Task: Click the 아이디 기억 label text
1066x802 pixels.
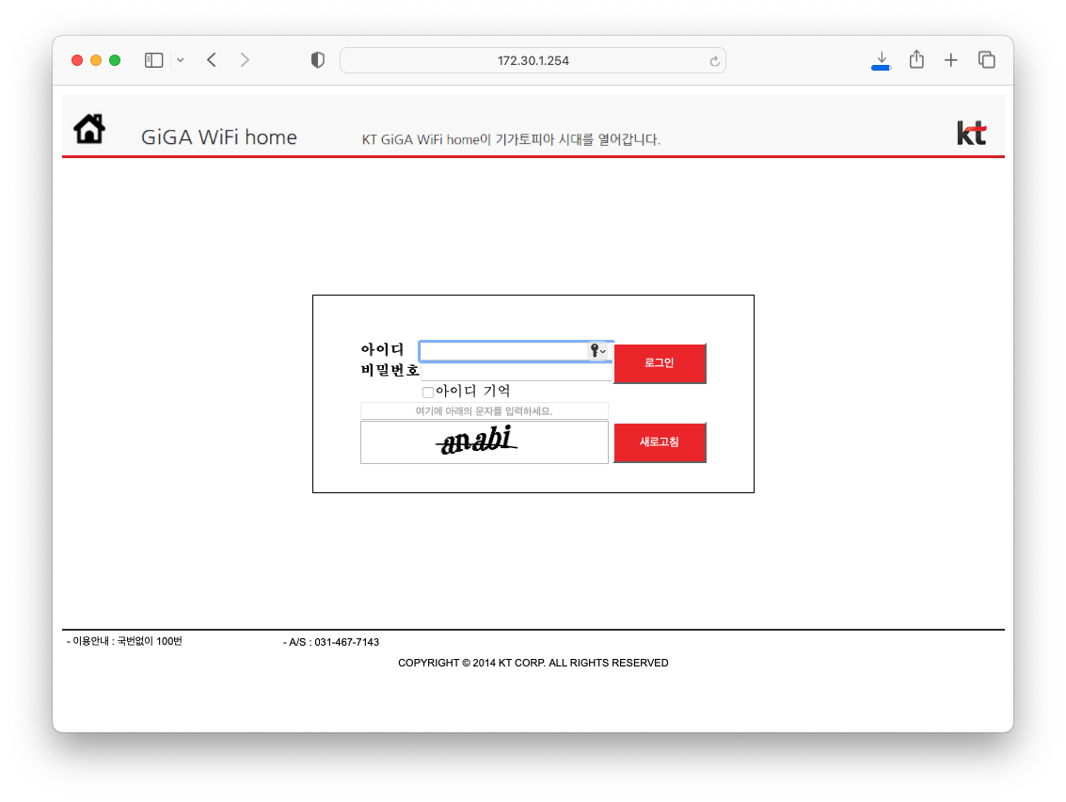Action: point(473,392)
